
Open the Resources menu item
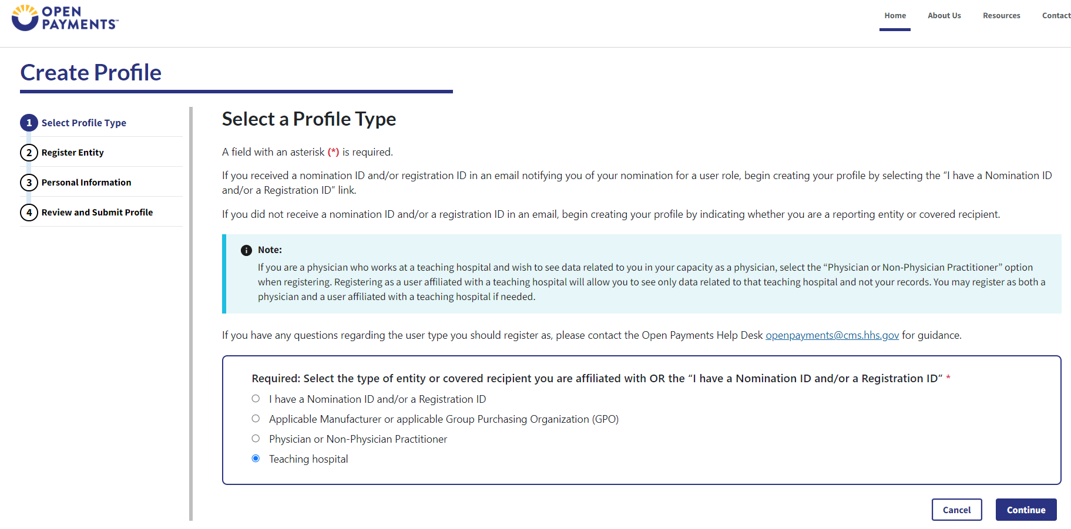coord(1001,16)
